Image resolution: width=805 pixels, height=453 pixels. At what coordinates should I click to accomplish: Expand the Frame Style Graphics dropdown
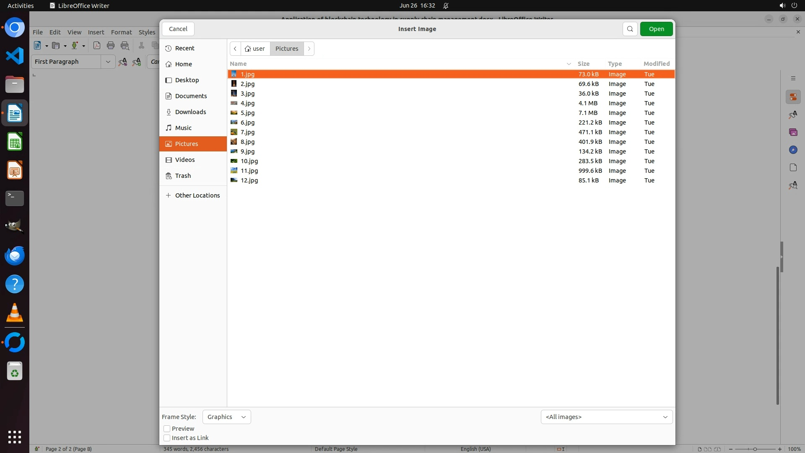[226, 417]
